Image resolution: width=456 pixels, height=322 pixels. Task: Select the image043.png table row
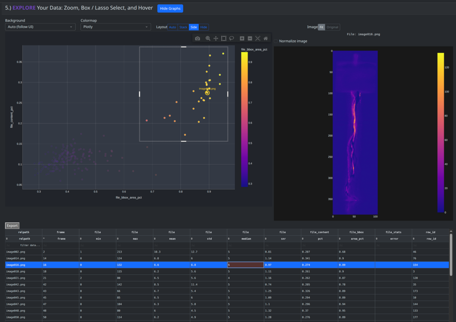[227, 291]
